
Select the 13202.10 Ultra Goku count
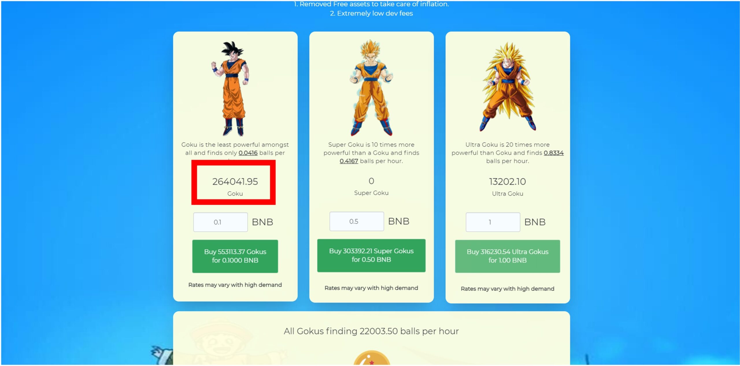tap(507, 182)
